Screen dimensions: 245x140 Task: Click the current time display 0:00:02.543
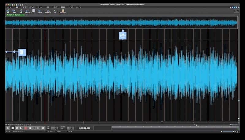85,128
